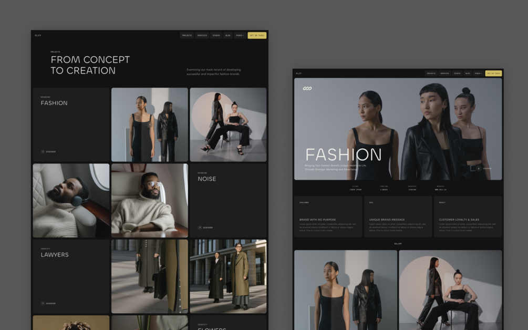Image resolution: width=528 pixels, height=330 pixels.
Task: Open Blog in the left page navigation
Action: point(228,35)
